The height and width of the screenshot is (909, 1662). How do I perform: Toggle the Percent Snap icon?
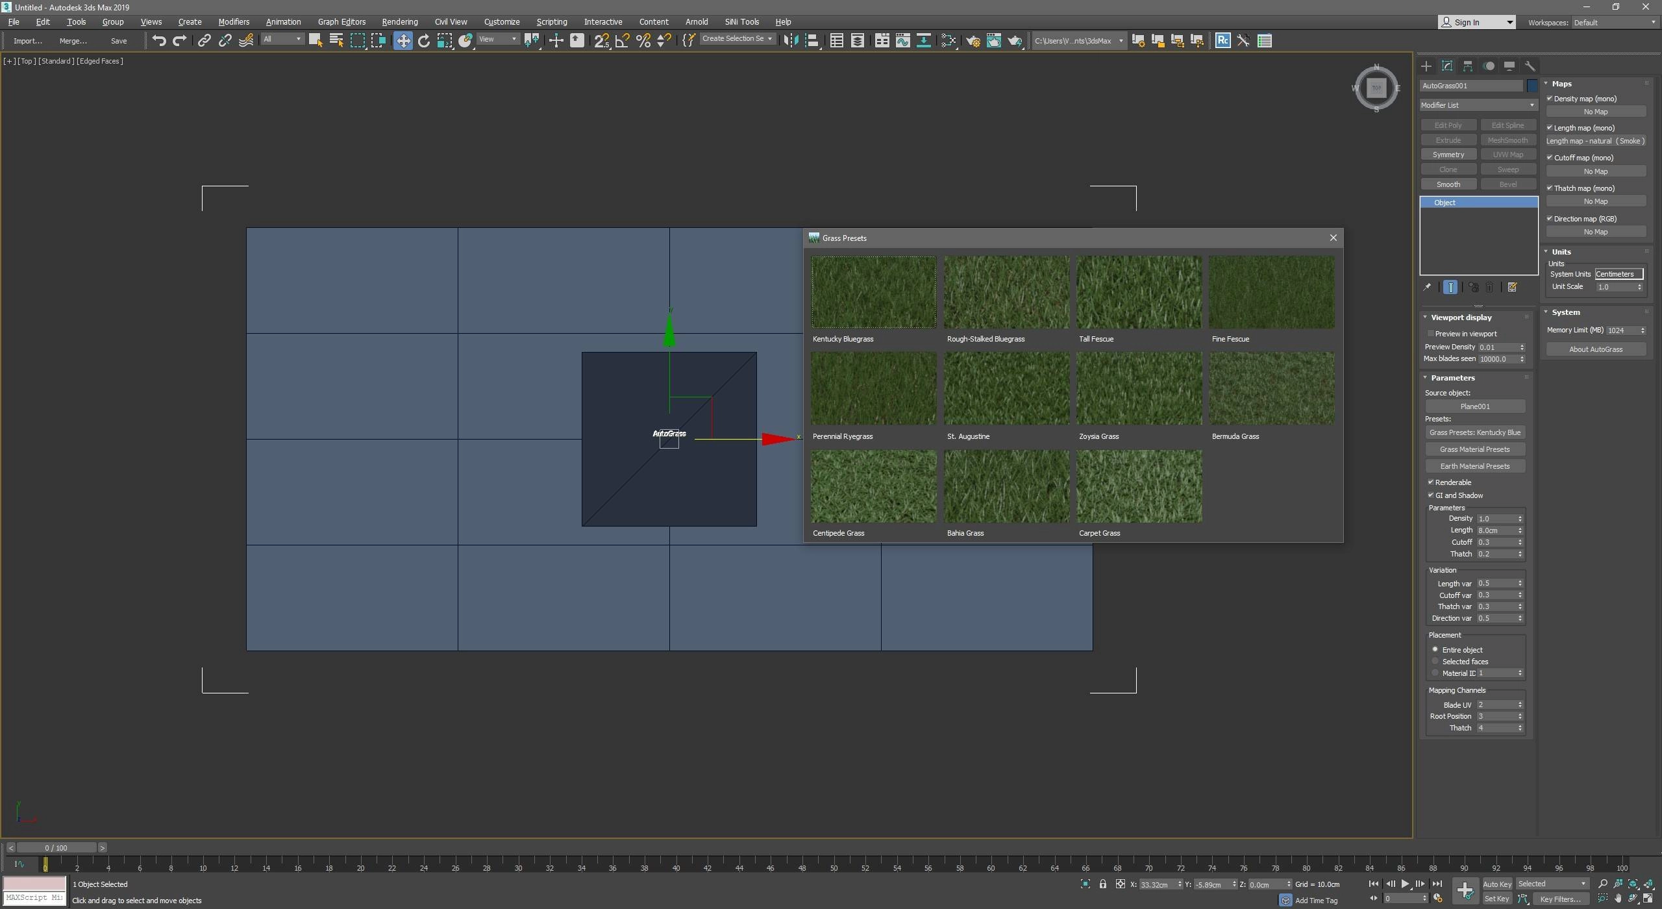coord(643,40)
